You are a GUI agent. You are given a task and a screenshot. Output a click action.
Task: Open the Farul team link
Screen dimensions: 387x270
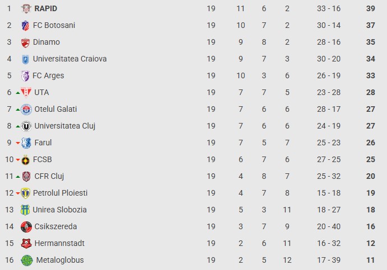(x=43, y=143)
